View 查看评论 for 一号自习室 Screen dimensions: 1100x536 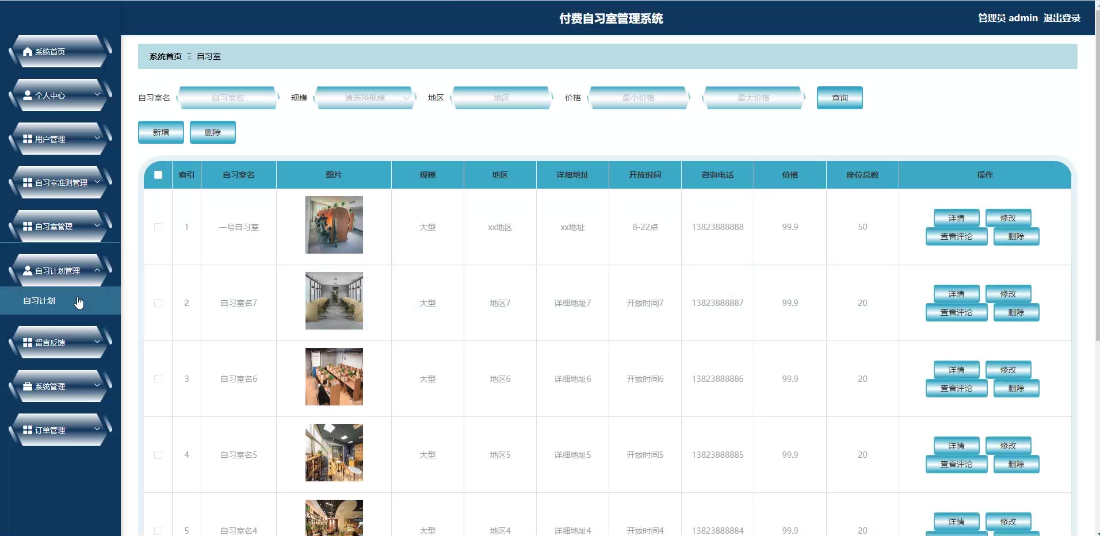point(957,236)
